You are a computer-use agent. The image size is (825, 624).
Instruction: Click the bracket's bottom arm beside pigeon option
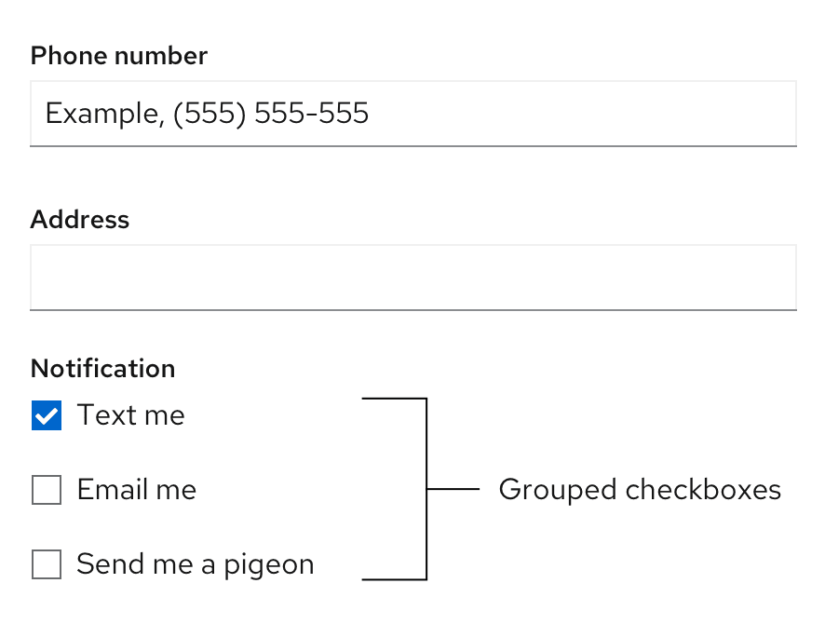pos(393,579)
